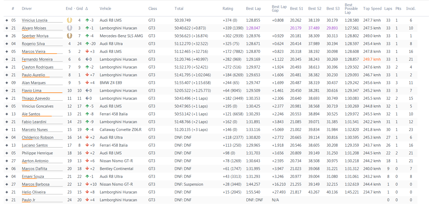Click green up arrow in Ale Santos row

coord(87,114)
